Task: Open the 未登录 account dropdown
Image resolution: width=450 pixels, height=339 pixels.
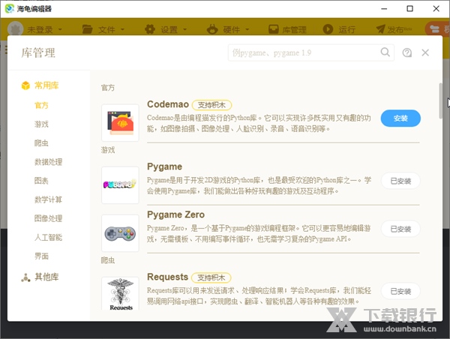Action: [x=44, y=29]
